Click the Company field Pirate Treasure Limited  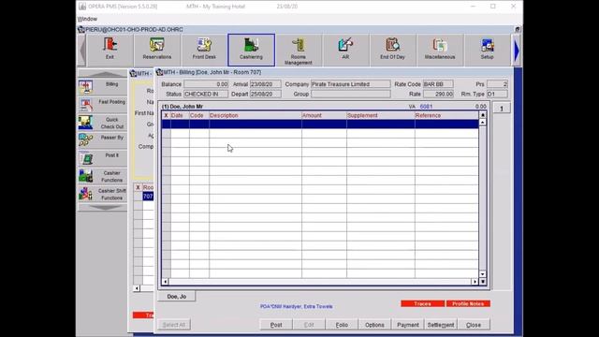[x=351, y=84]
